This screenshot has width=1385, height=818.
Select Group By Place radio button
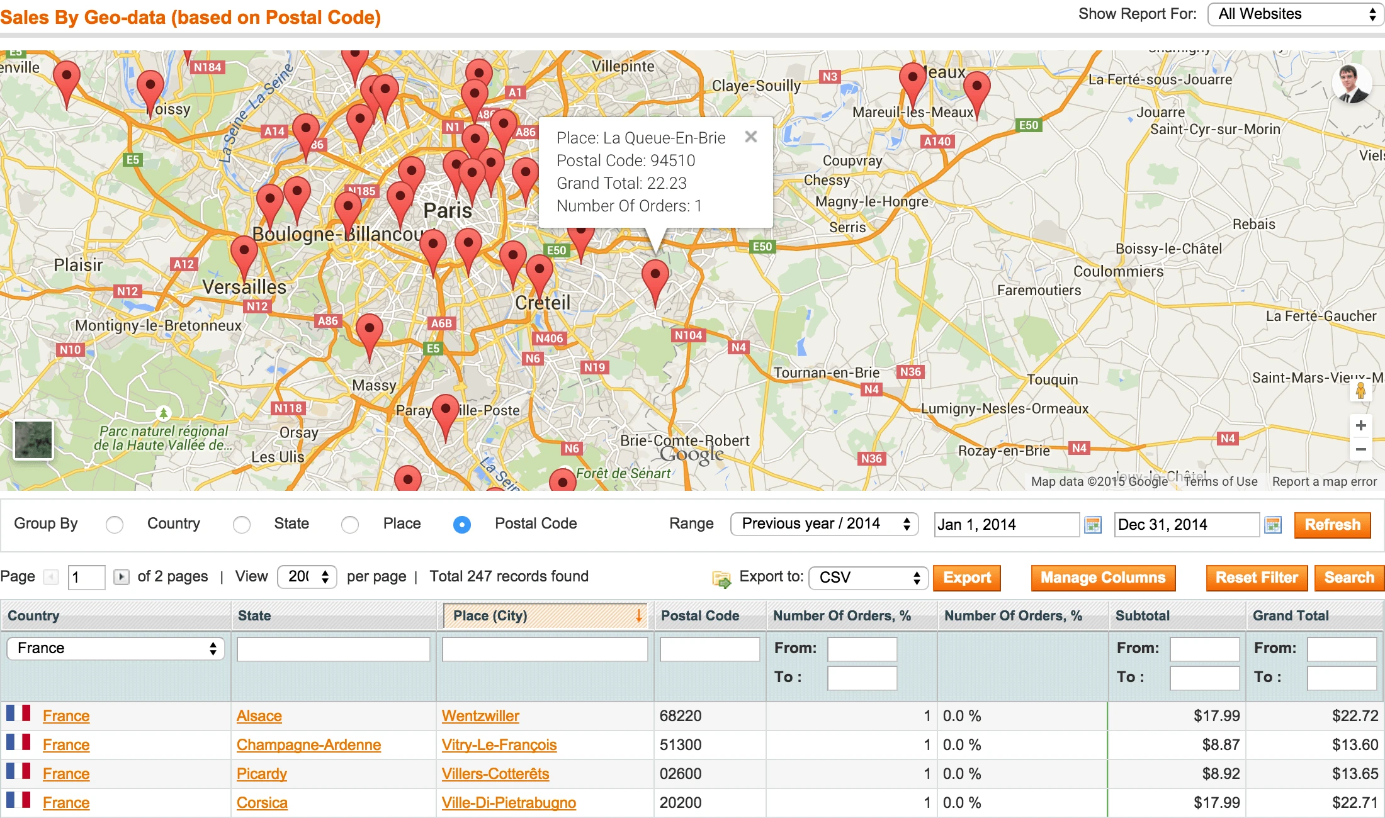pyautogui.click(x=350, y=525)
